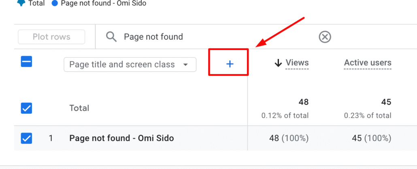The height and width of the screenshot is (169, 417).
Task: Add a secondary dimension with plus icon
Action: [230, 64]
